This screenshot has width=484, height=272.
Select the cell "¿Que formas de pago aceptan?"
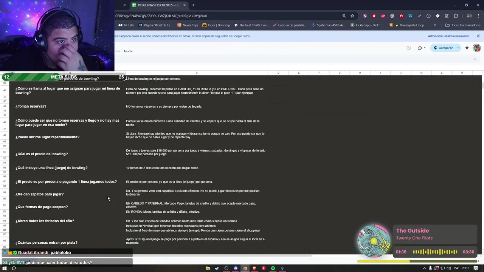[x=42, y=207]
